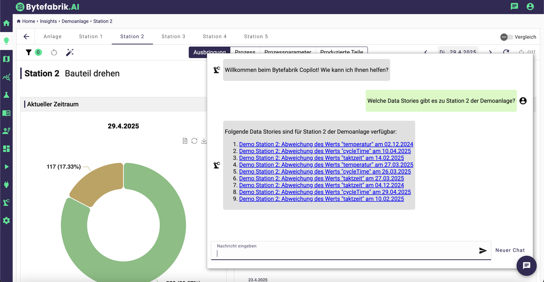544x282 pixels.
Task: Select the Prozessparameter tab
Action: click(x=287, y=52)
